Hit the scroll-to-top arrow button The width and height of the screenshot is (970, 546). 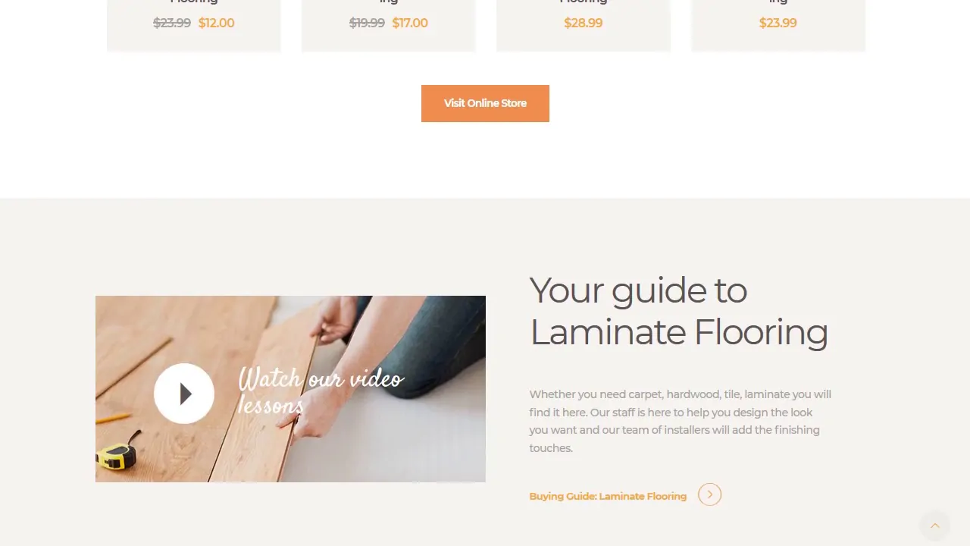coord(934,526)
